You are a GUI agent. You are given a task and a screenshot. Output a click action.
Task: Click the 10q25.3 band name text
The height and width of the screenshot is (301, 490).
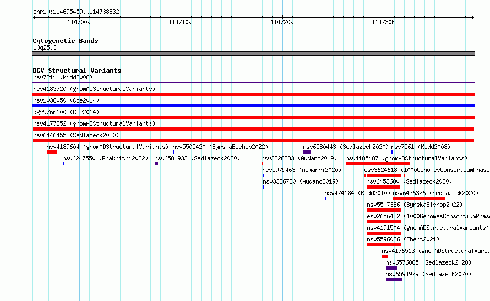click(45, 47)
